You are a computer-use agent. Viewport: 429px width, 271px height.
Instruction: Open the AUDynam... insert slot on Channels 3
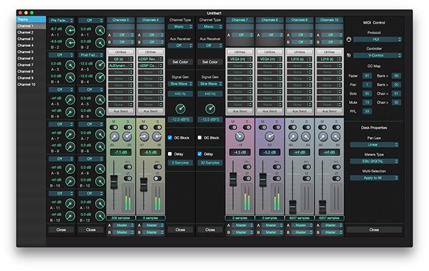click(x=121, y=66)
